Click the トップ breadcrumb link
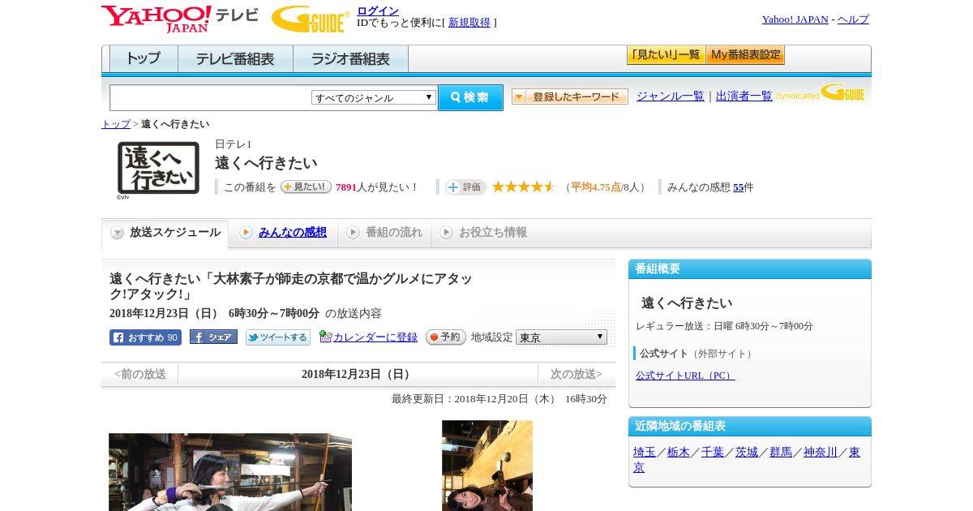This screenshot has width=973, height=511. tap(116, 124)
